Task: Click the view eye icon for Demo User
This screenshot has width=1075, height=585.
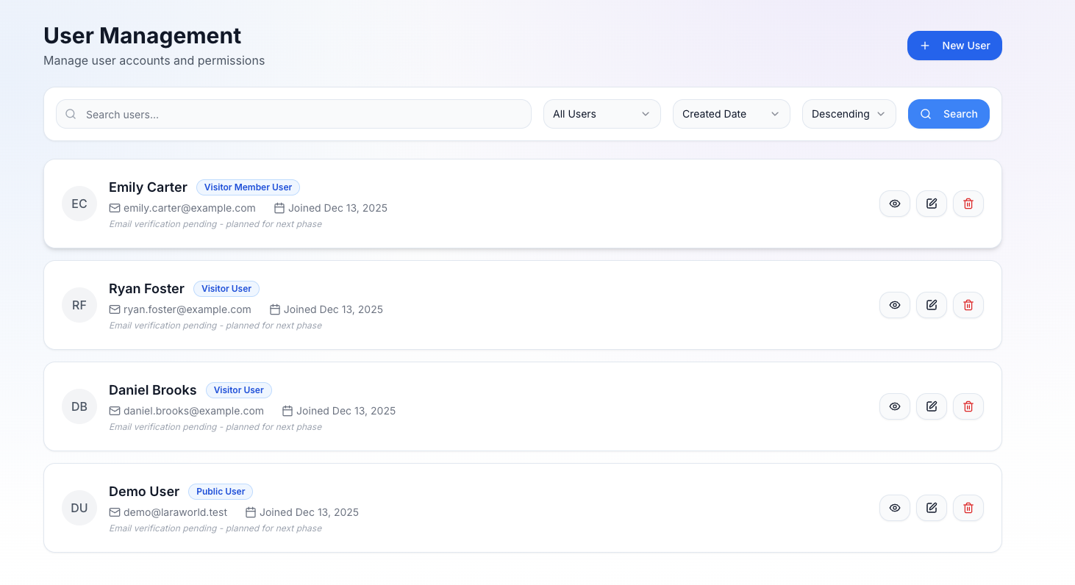Action: pos(895,508)
